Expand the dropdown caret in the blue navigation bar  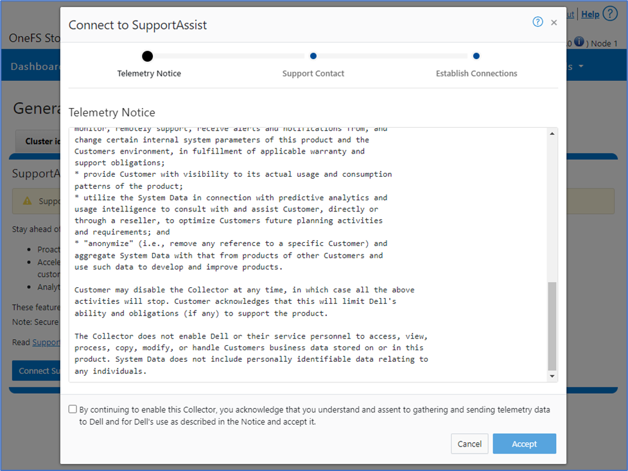click(x=581, y=67)
